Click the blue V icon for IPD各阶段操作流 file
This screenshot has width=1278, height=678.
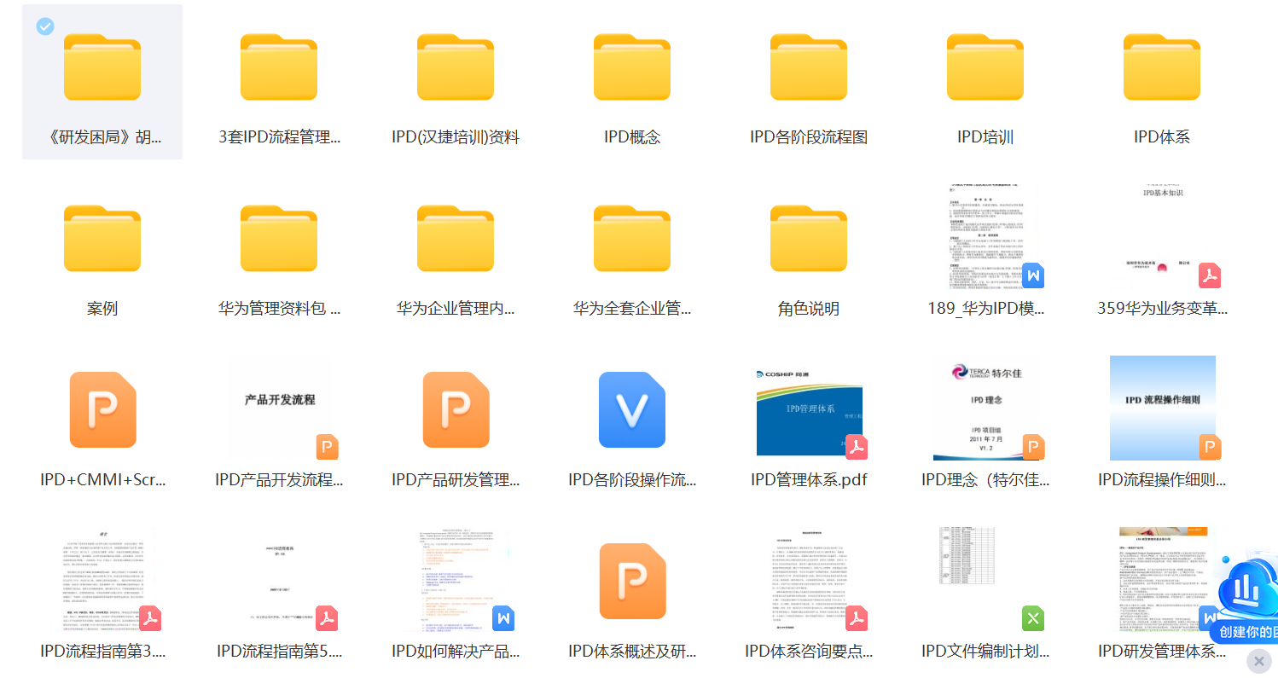click(x=632, y=409)
